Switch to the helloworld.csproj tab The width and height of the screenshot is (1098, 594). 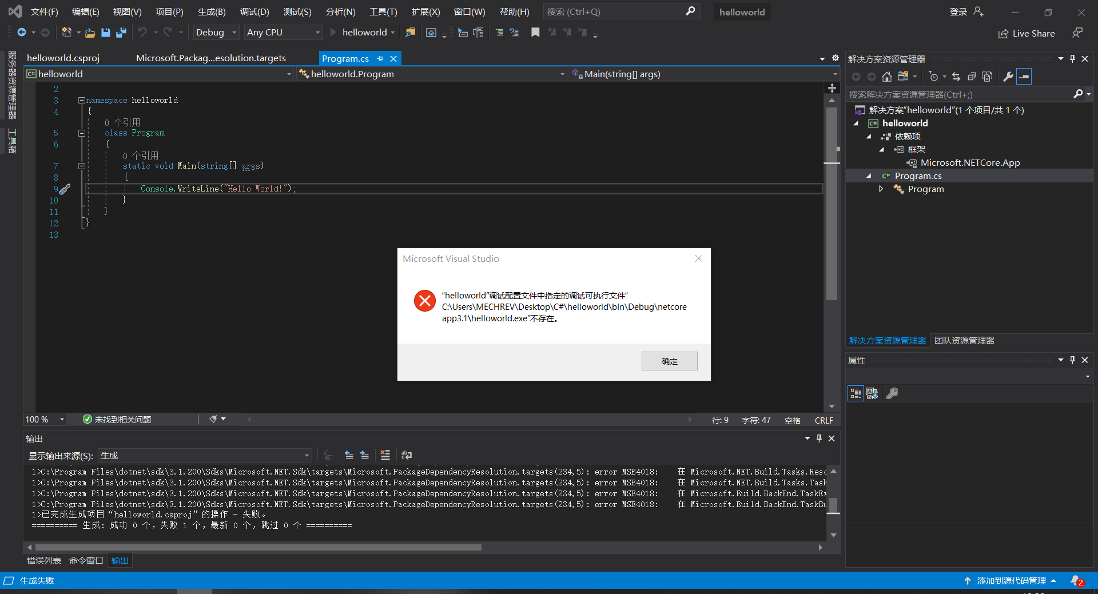coord(63,58)
